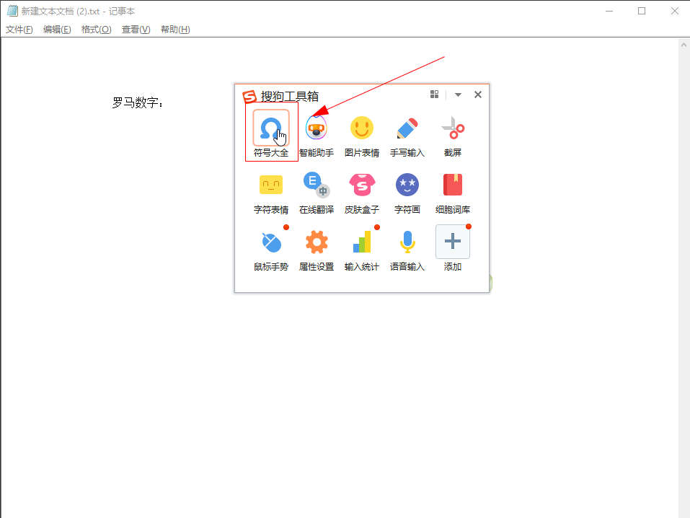Click 添加 plus button to add tools
This screenshot has height=518, width=690.
click(x=453, y=242)
